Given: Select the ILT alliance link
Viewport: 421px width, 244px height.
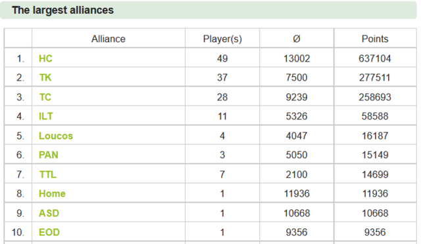Looking at the screenshot, I should tap(45, 116).
